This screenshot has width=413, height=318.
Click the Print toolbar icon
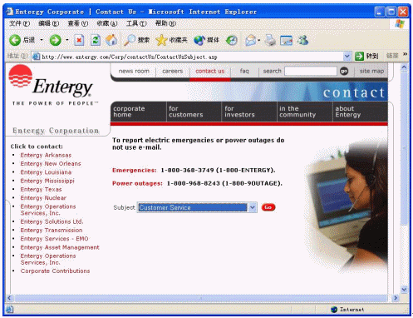[270, 40]
